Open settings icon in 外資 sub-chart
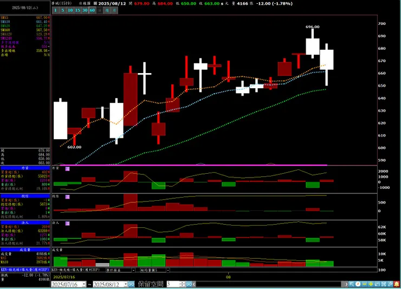The height and width of the screenshot is (289, 401). click(x=68, y=169)
